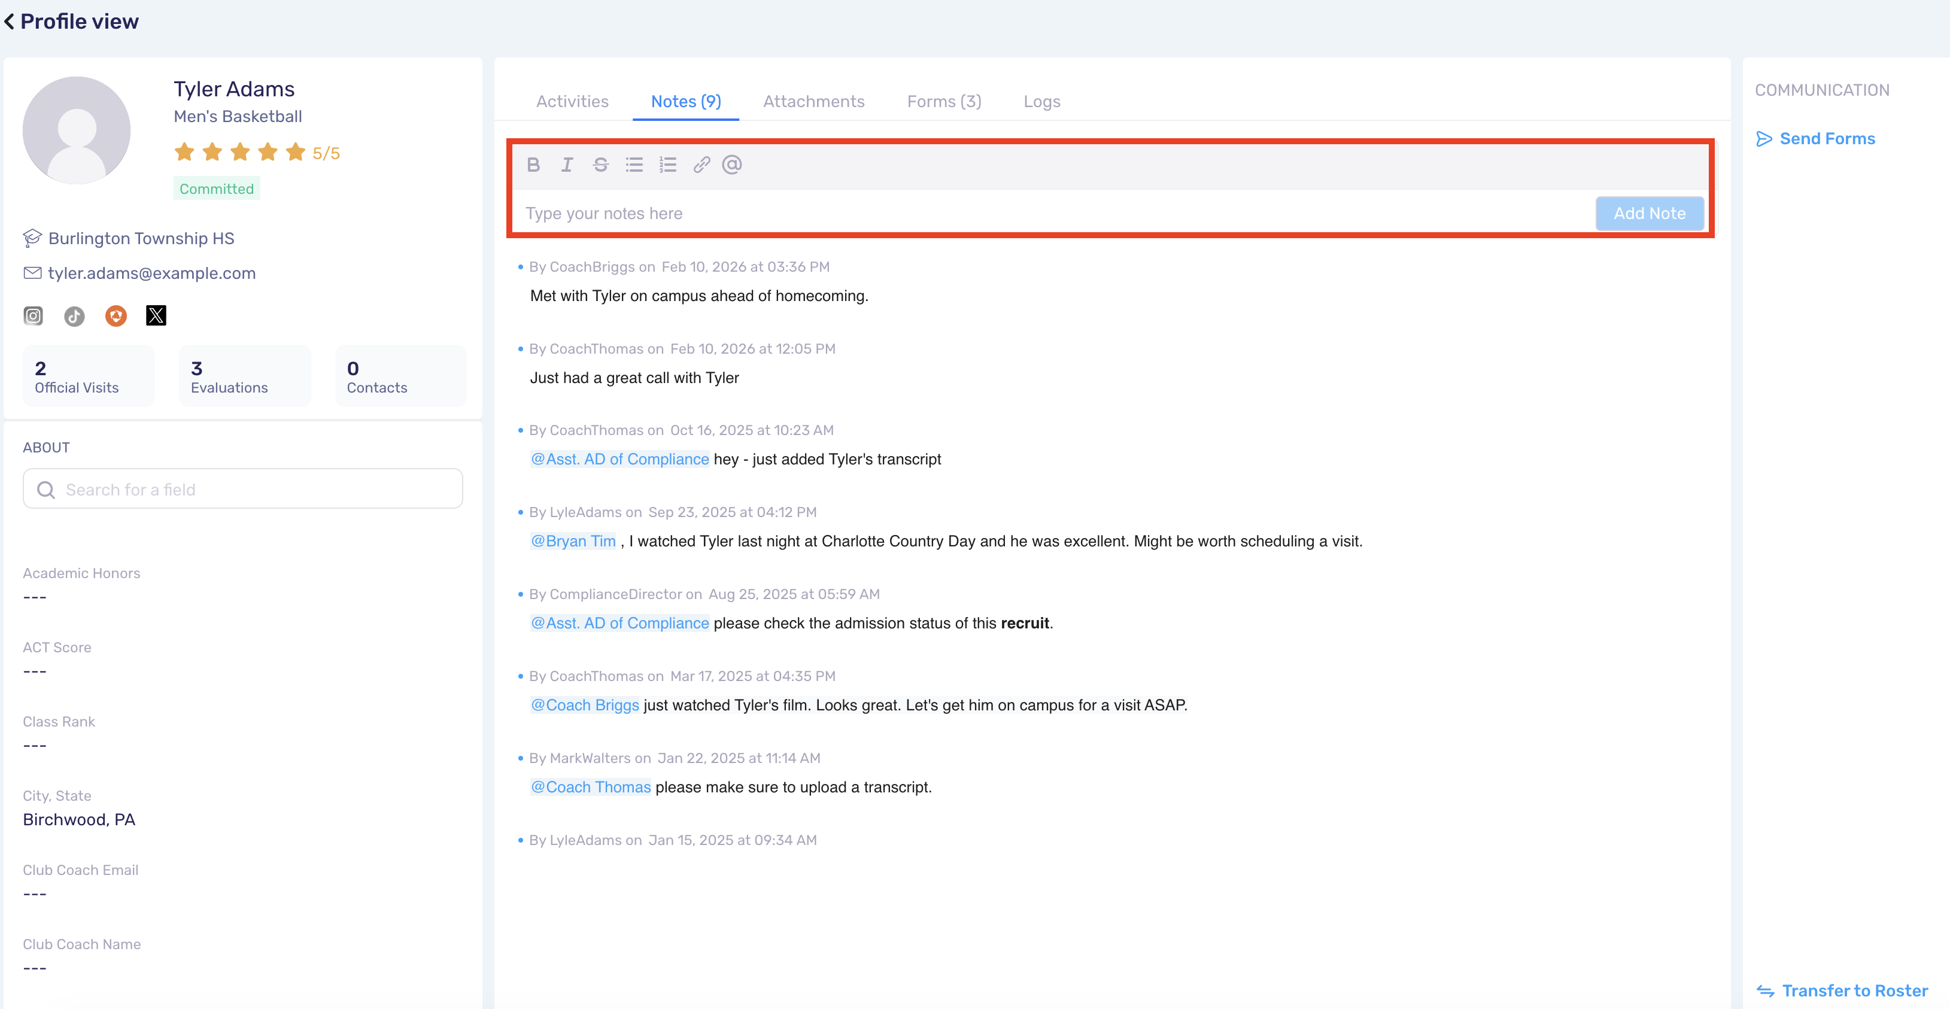Insert a bulleted list in the note
1950x1009 pixels.
point(634,164)
